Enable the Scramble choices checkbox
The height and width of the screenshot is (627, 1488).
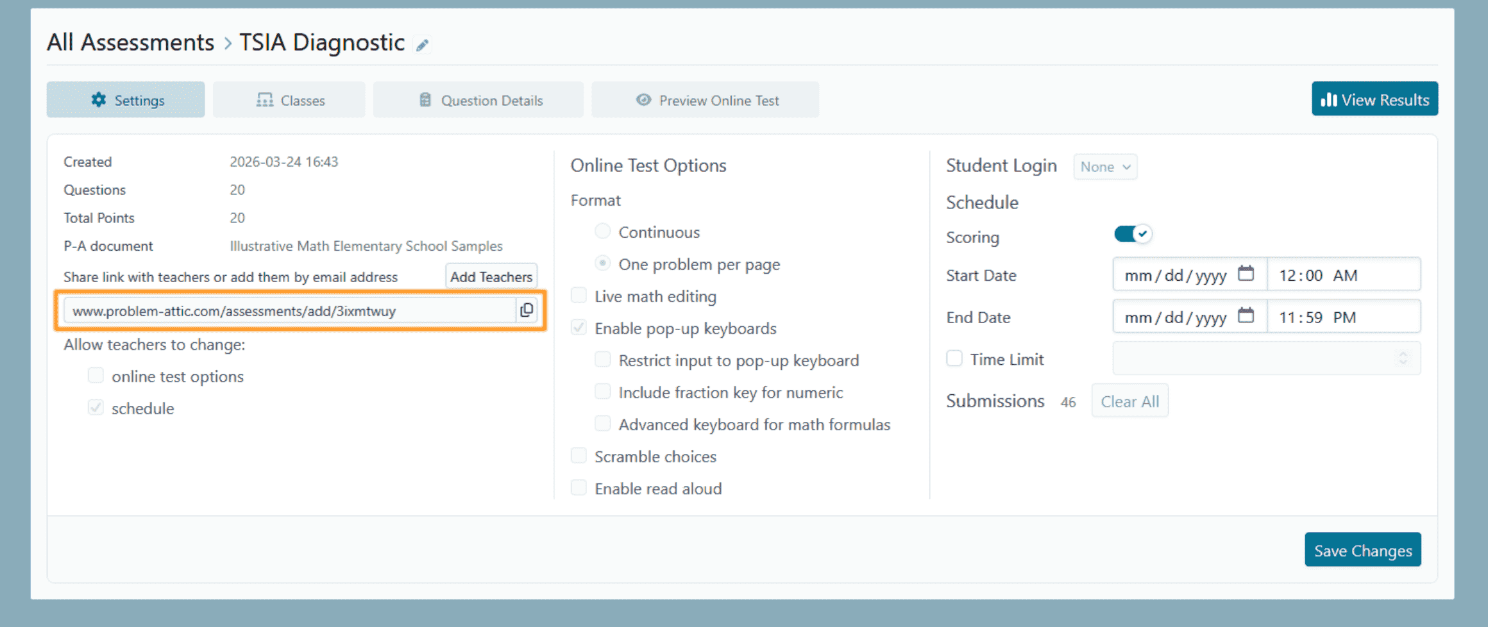point(579,456)
